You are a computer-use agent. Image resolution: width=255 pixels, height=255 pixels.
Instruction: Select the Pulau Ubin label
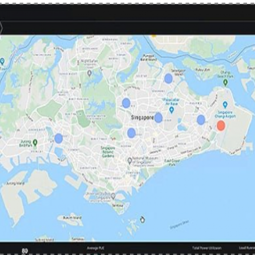[x=203, y=70]
